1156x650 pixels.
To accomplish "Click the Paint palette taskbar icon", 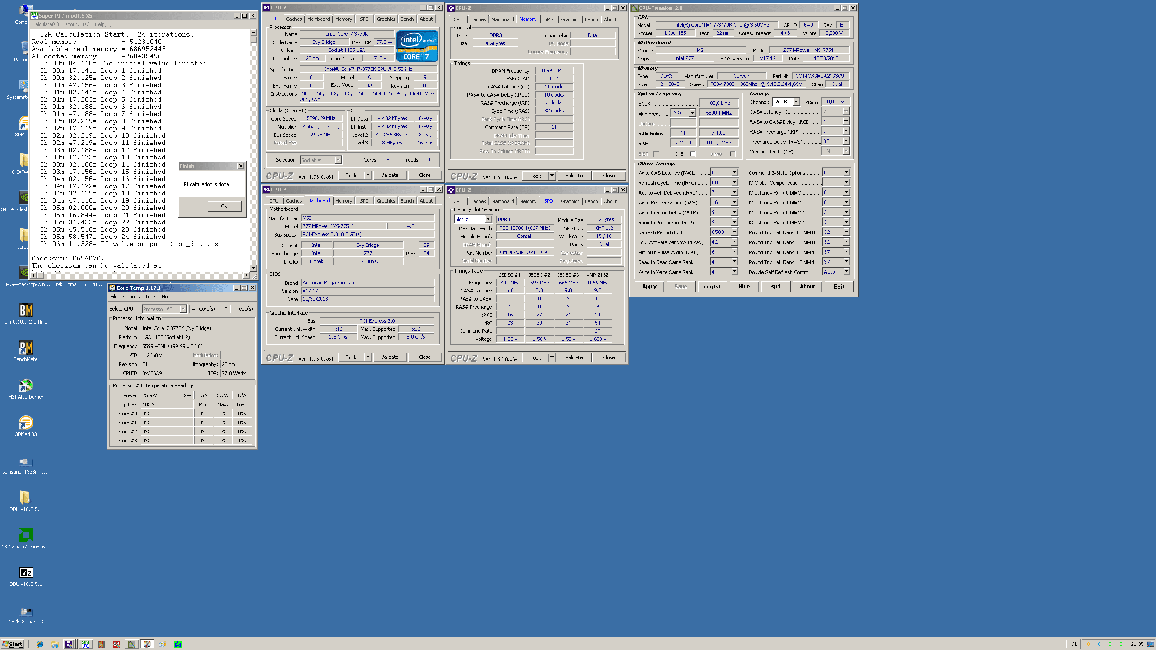I will 163,644.
